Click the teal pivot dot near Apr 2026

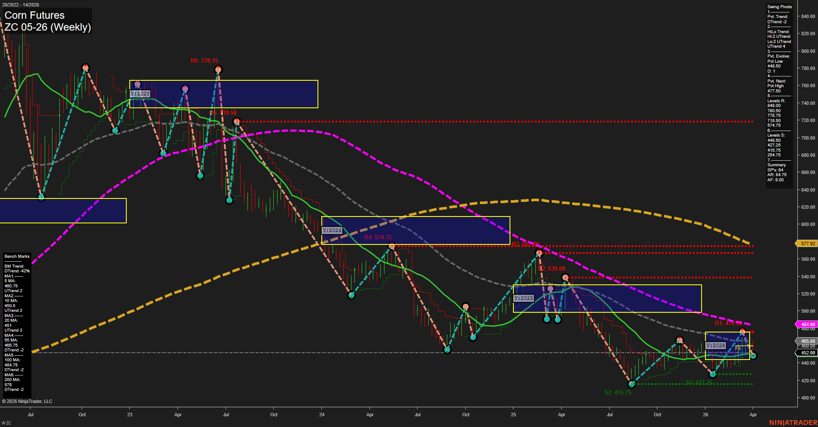pyautogui.click(x=753, y=355)
